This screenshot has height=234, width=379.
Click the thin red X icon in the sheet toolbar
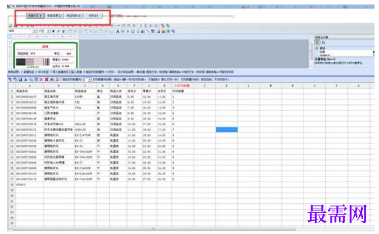(42, 79)
